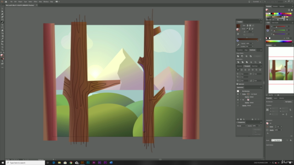This screenshot has width=294, height=165.
Task: Select the Eyedropper tool in the toolbar
Action: (x=2, y=38)
